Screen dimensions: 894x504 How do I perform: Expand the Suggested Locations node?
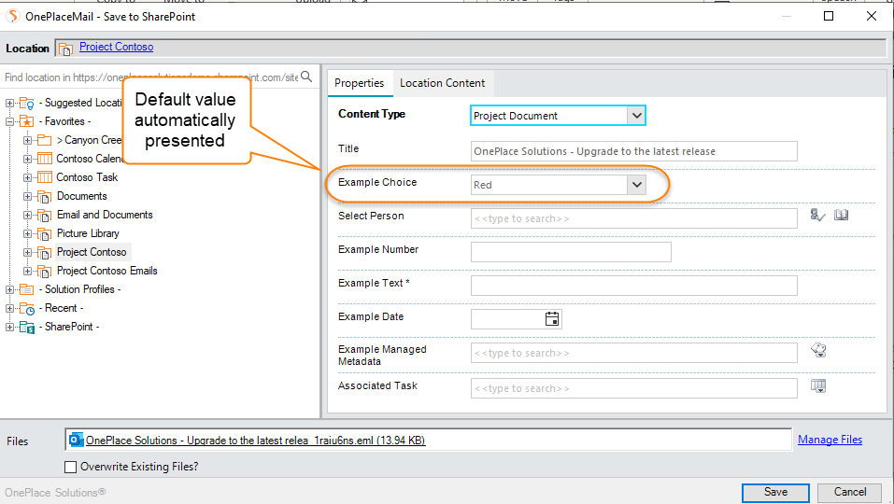[9, 103]
